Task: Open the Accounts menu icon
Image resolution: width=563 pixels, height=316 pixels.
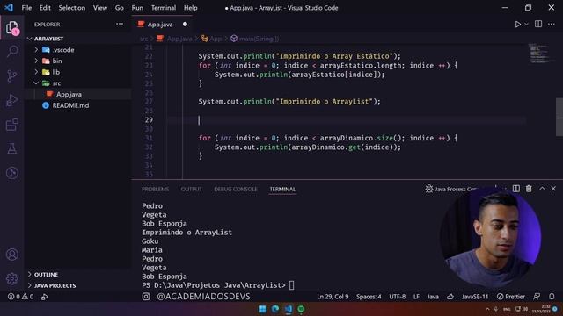Action: (x=11, y=255)
